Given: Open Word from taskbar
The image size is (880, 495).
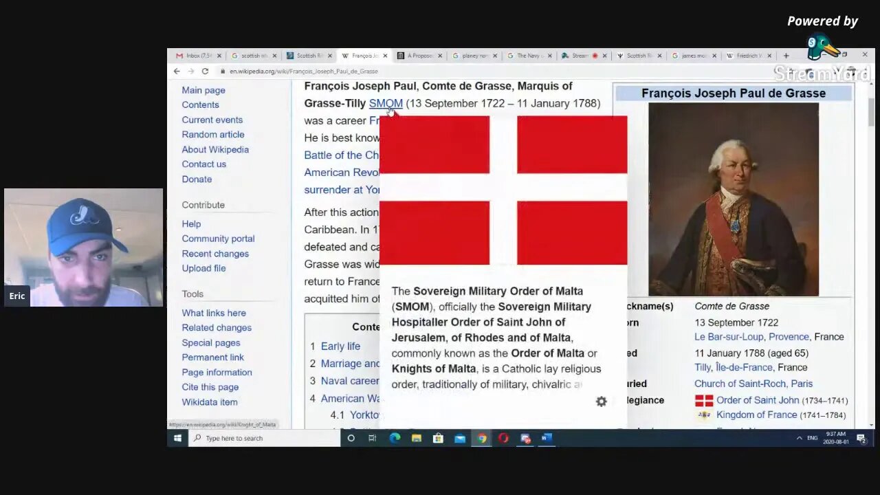Looking at the screenshot, I should click(547, 438).
